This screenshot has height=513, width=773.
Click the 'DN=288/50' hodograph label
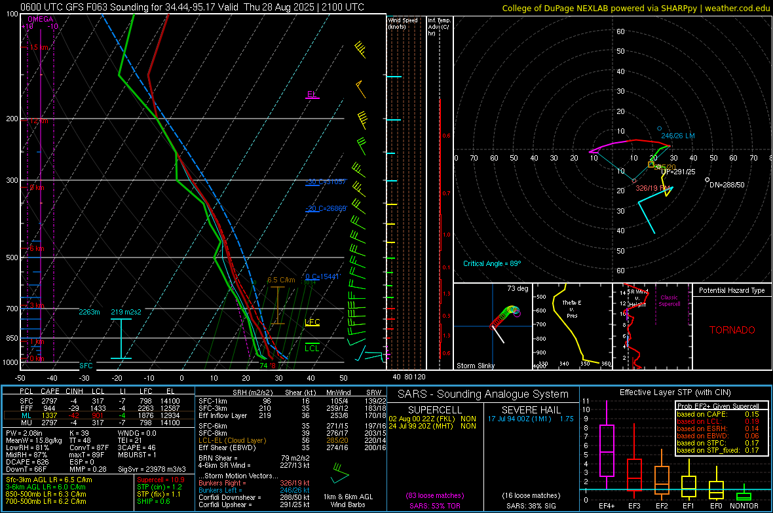click(726, 185)
